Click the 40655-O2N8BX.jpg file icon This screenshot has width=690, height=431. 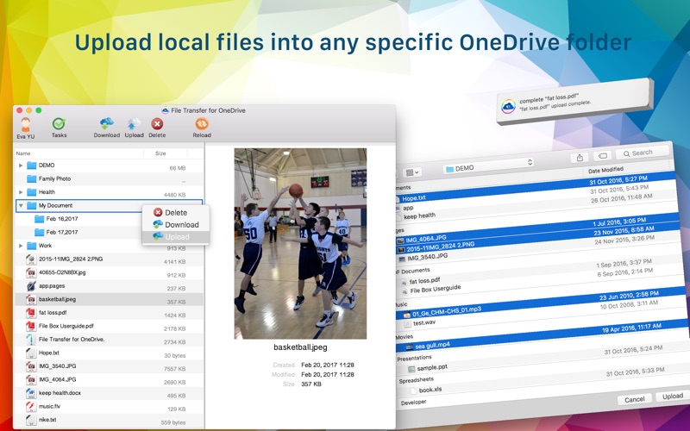coord(31,272)
